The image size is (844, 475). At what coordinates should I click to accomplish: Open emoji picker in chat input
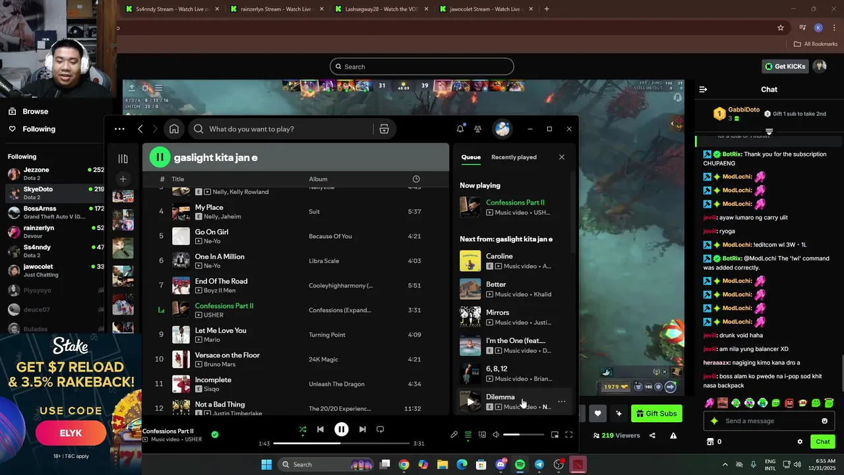click(x=824, y=421)
